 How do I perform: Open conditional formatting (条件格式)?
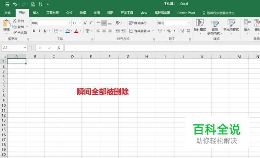200,26
